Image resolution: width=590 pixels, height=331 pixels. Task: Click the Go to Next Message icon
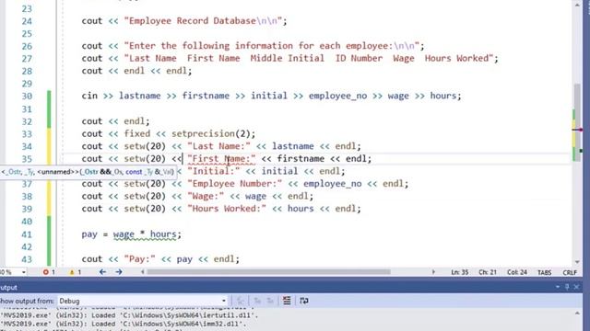click(270, 301)
